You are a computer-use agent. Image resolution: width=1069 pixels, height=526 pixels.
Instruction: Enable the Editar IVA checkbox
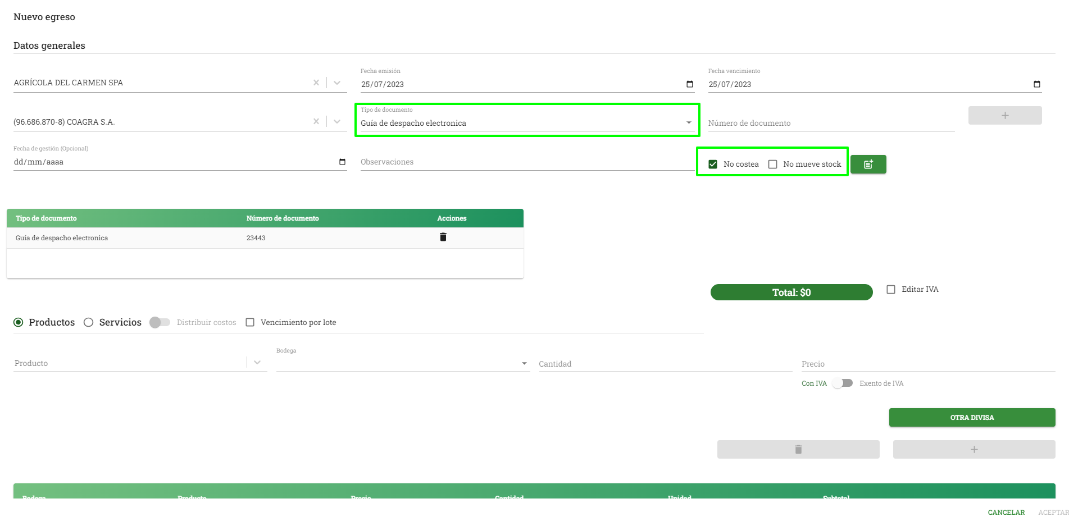coord(891,289)
